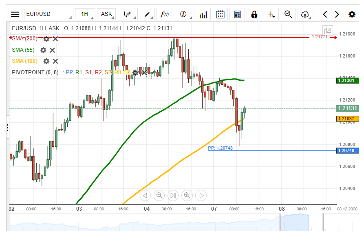This screenshot has height=234, width=364.
Task: Open the hamburger main menu
Action: 15,14
